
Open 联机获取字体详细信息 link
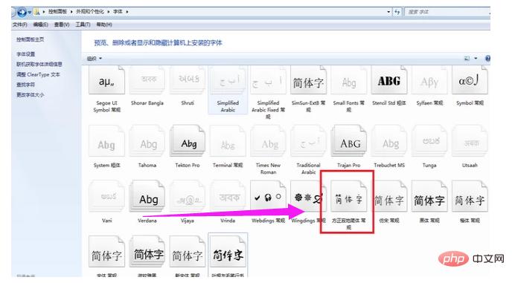click(x=39, y=64)
